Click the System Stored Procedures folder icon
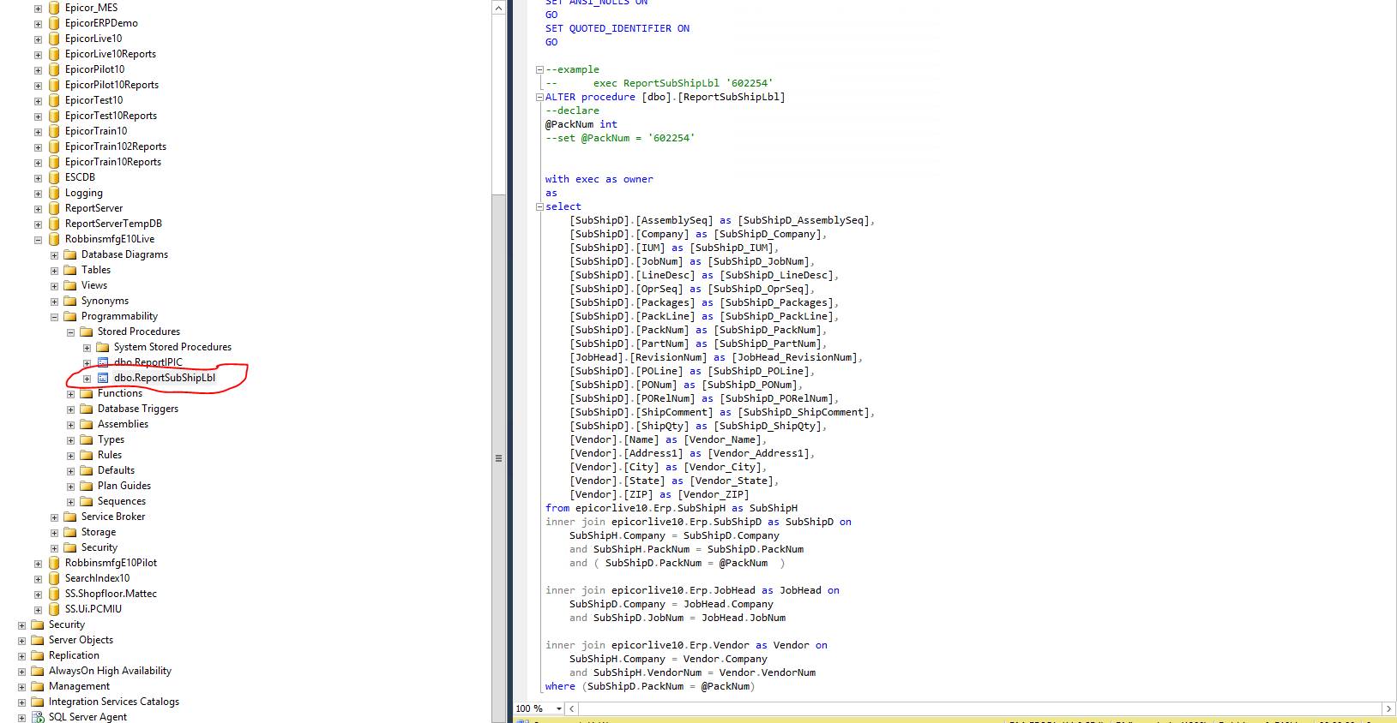Screen dimensions: 1397x723 (x=103, y=347)
